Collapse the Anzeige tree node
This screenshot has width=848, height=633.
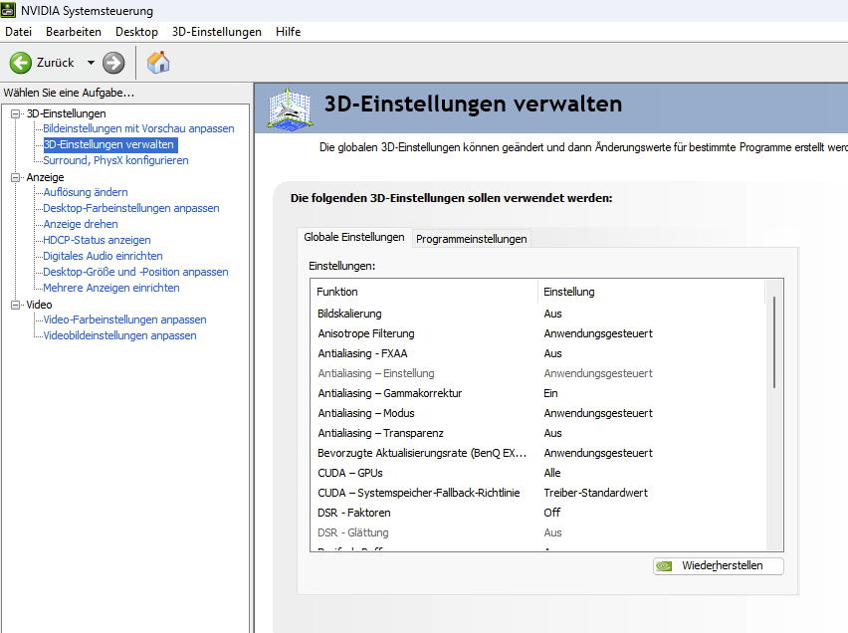[x=16, y=177]
